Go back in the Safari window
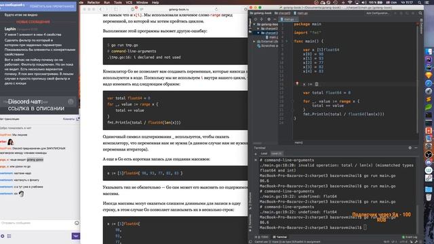This screenshot has height=244, width=434. 100,9
